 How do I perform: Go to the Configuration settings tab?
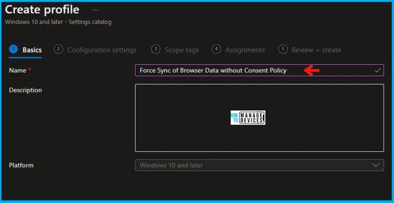point(102,50)
